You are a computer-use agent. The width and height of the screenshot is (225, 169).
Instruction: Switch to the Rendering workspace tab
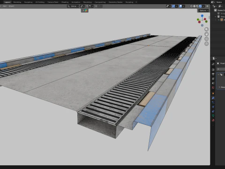point(88,2)
